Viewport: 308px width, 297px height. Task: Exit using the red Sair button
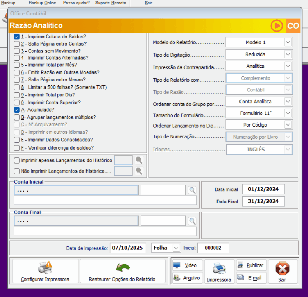[283, 272]
